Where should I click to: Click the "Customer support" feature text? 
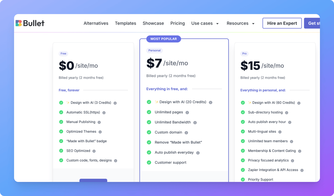[x=170, y=162]
